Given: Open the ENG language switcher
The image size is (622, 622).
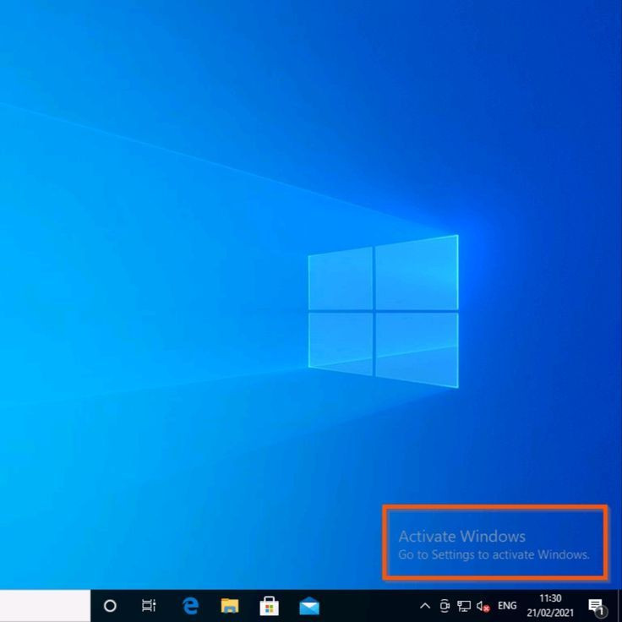Looking at the screenshot, I should pos(507,606).
